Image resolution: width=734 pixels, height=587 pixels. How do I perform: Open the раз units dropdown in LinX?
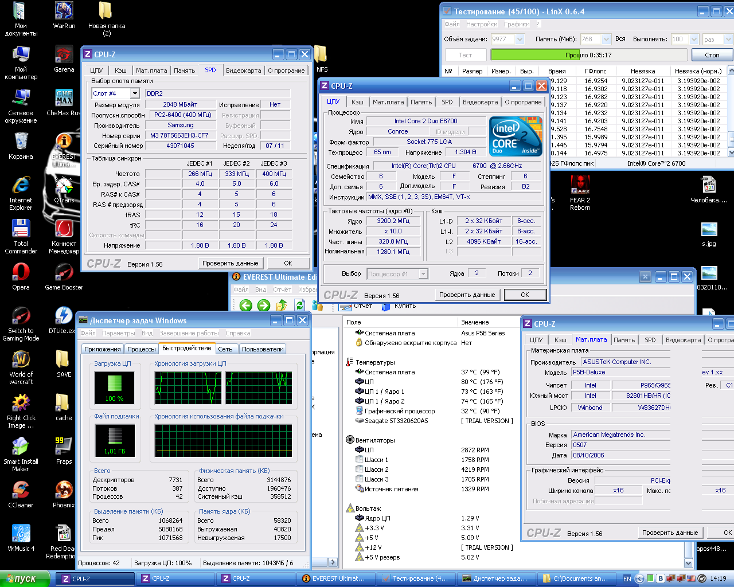[x=729, y=39]
